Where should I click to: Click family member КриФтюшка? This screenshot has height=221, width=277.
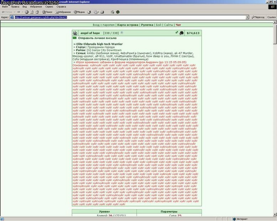point(120,59)
